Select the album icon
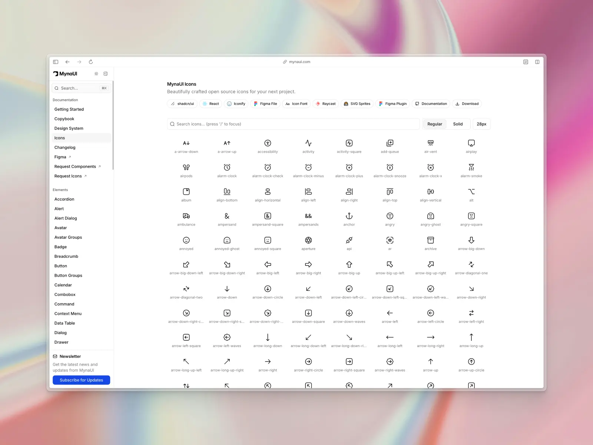 tap(186, 192)
